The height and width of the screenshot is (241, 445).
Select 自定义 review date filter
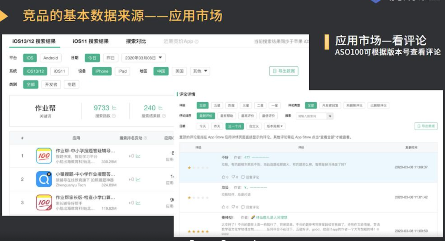tap(253, 126)
